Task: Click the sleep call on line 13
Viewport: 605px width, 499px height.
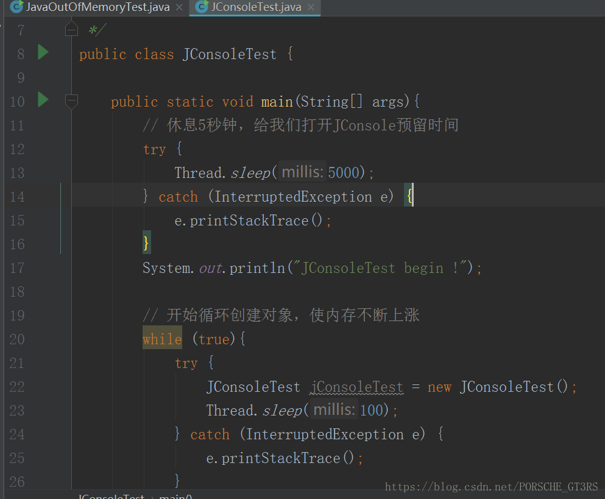Action: 250,173
